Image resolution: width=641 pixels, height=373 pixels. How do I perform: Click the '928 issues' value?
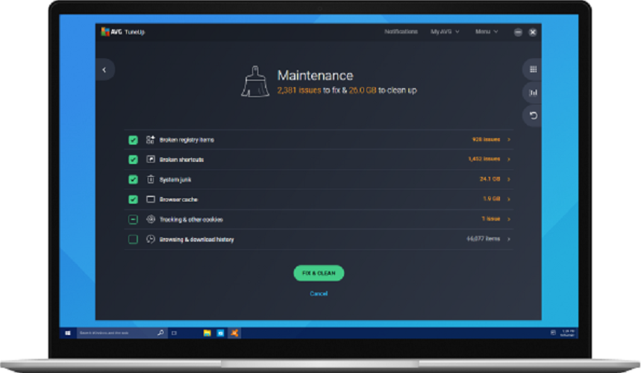(x=486, y=140)
